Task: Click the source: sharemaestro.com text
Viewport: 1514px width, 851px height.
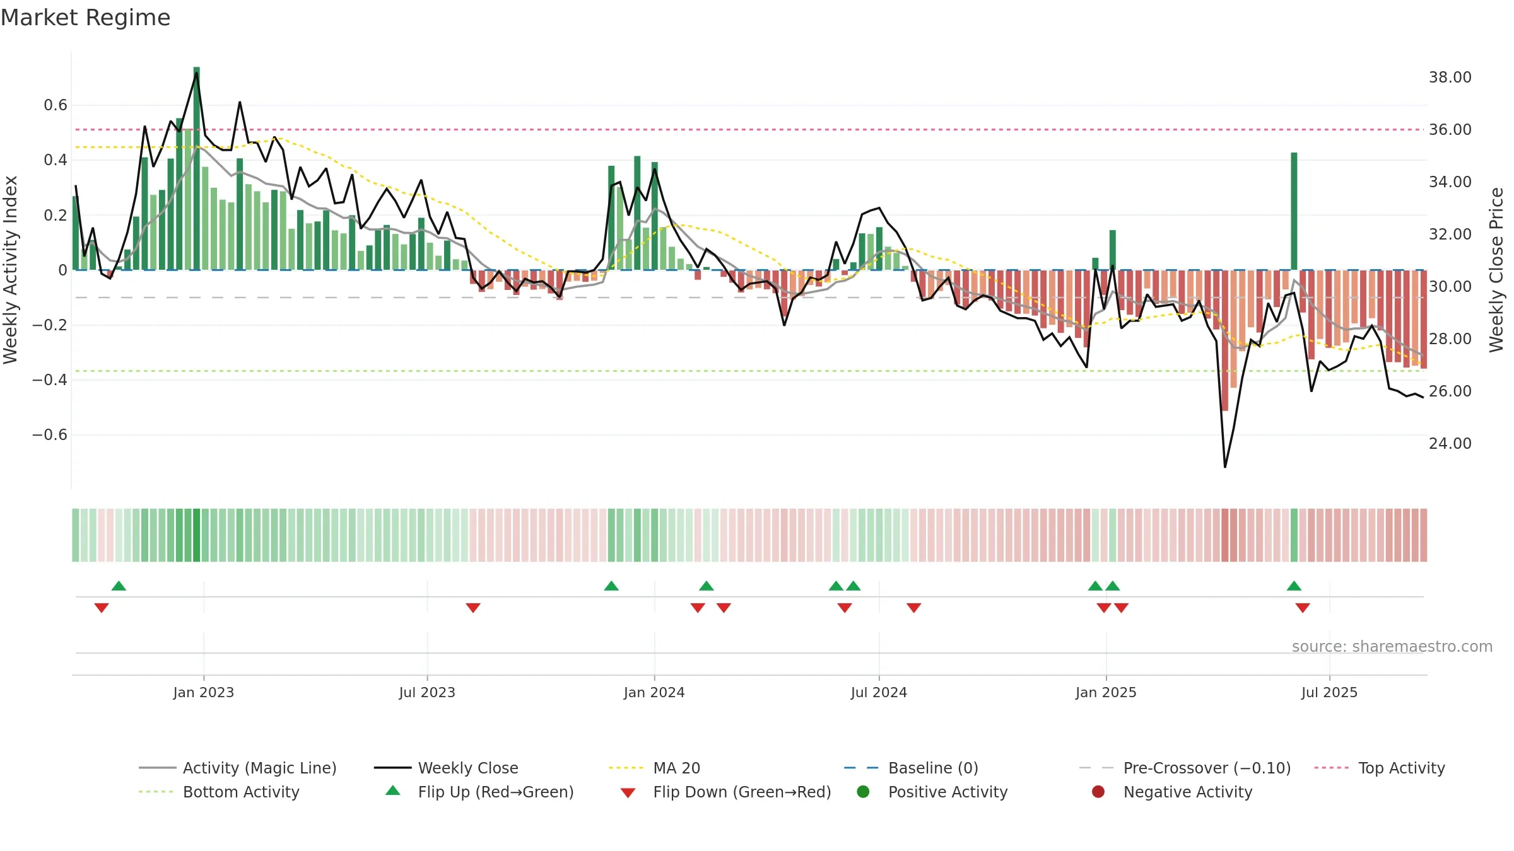Action: pyautogui.click(x=1392, y=646)
